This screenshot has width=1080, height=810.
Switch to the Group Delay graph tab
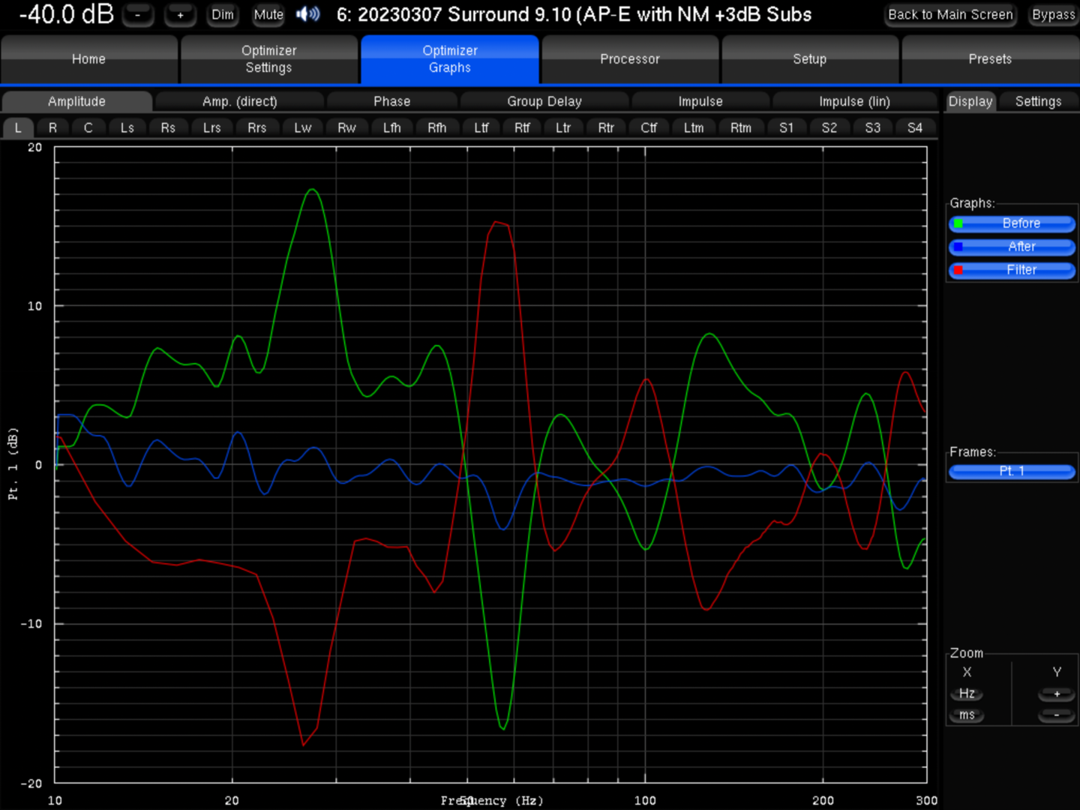coord(544,101)
